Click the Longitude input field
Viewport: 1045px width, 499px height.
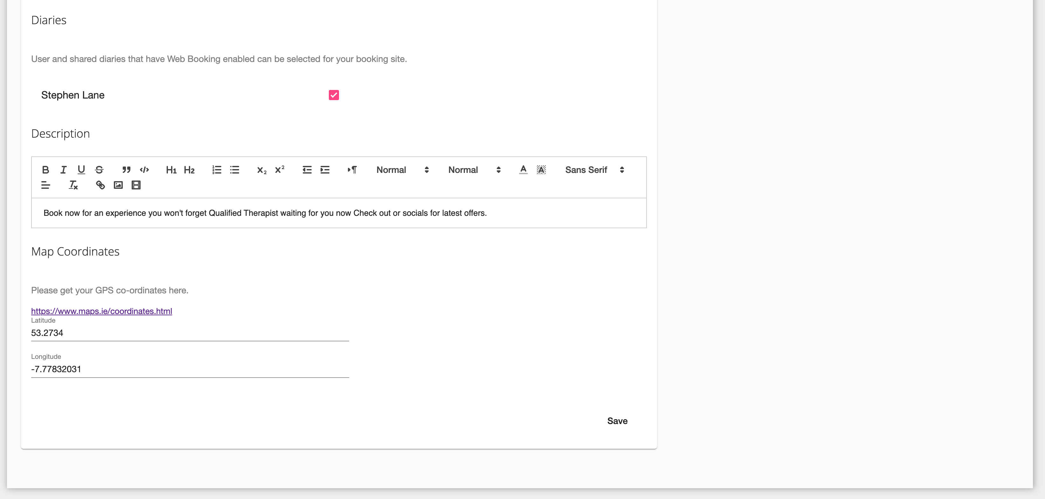pos(190,369)
